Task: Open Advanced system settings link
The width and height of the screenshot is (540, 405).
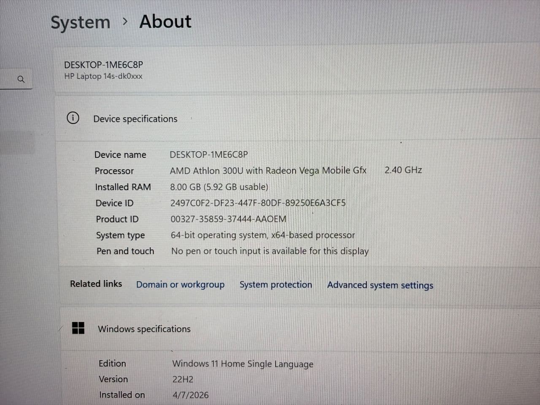Action: coord(380,285)
